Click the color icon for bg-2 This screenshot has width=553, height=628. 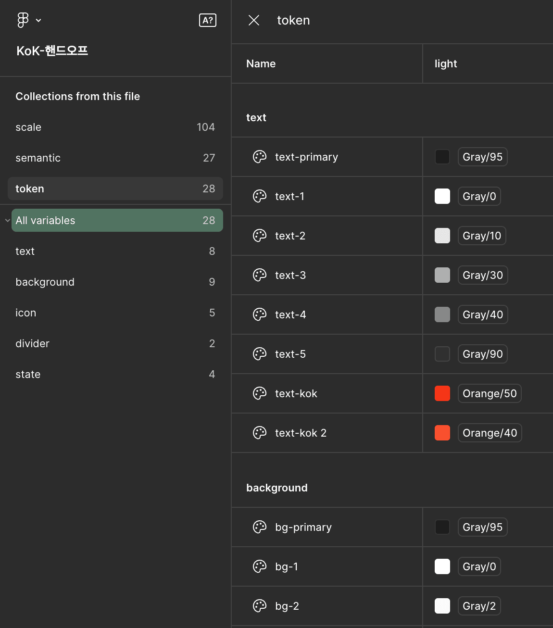pyautogui.click(x=260, y=606)
